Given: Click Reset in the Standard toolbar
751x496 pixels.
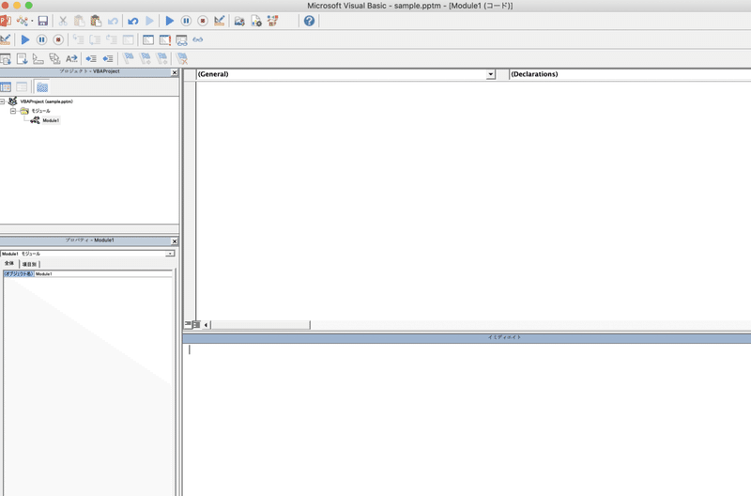Looking at the screenshot, I should click(203, 21).
